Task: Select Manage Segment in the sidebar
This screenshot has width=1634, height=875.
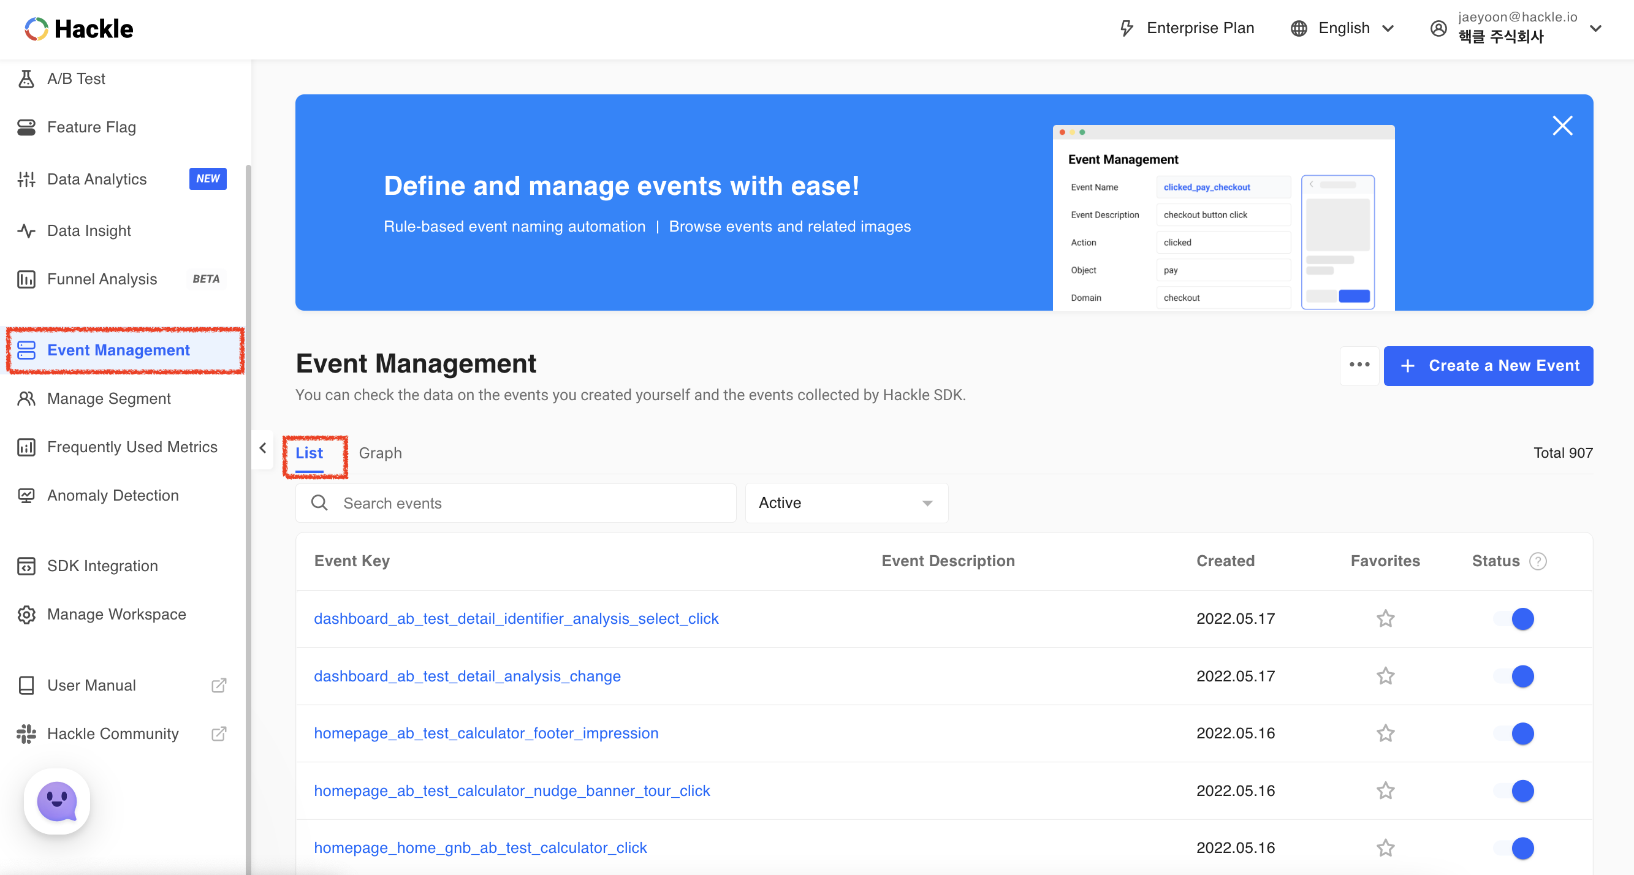Action: click(x=108, y=398)
